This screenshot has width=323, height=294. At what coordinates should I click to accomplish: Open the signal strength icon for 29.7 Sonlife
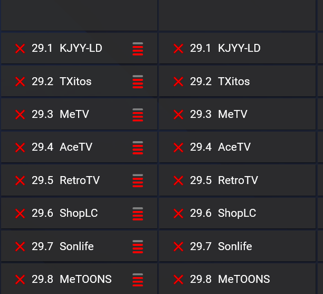pyautogui.click(x=138, y=246)
